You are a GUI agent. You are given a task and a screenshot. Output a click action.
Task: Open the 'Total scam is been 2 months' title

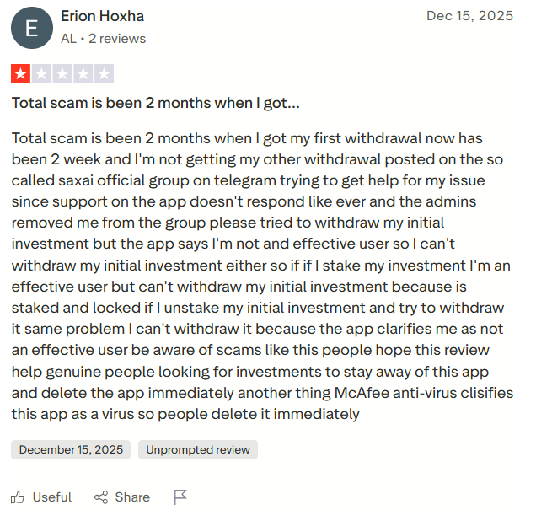pos(155,104)
